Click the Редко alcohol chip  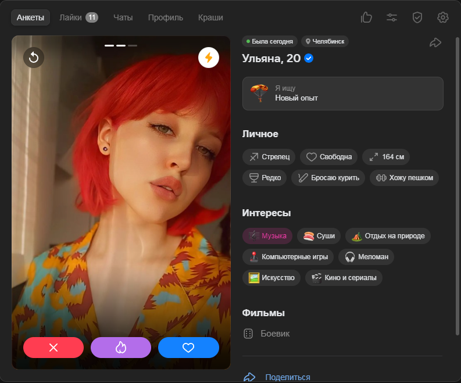[265, 177]
